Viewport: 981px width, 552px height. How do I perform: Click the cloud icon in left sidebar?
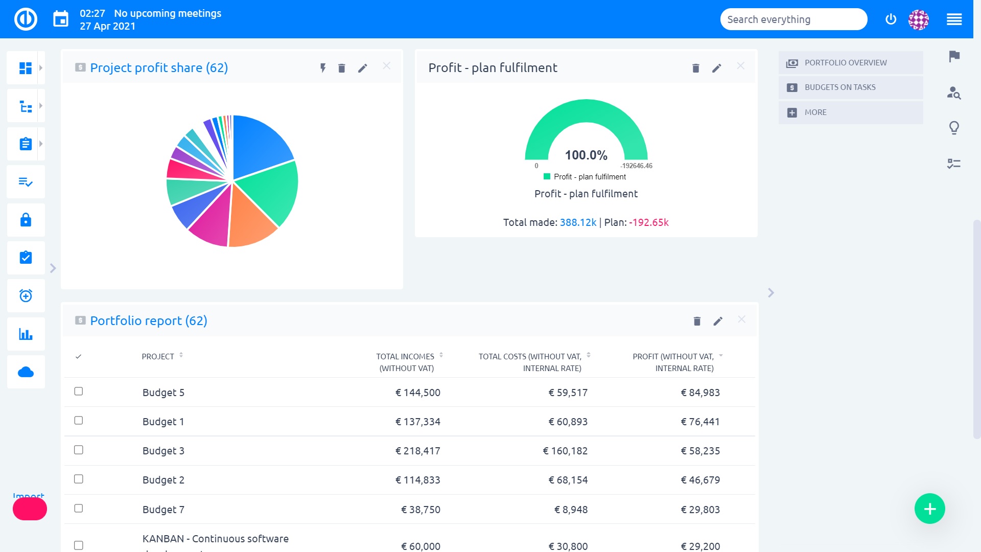click(x=26, y=372)
